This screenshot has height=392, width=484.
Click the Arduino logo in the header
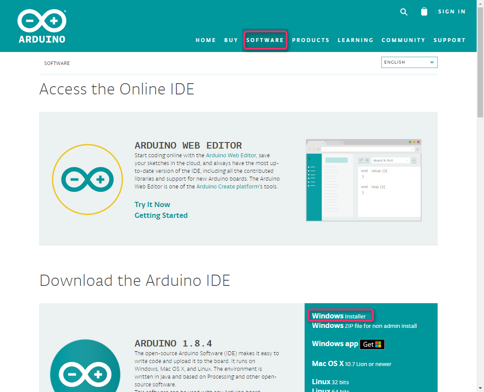pyautogui.click(x=42, y=26)
